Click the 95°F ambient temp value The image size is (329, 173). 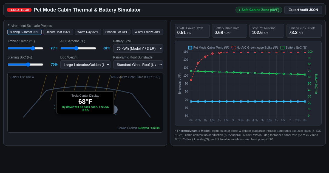[x=54, y=48]
